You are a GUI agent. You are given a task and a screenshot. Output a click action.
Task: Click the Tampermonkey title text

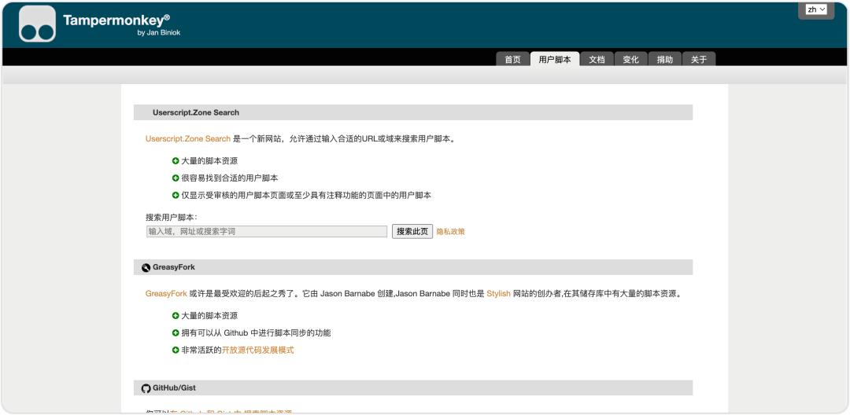click(x=116, y=20)
